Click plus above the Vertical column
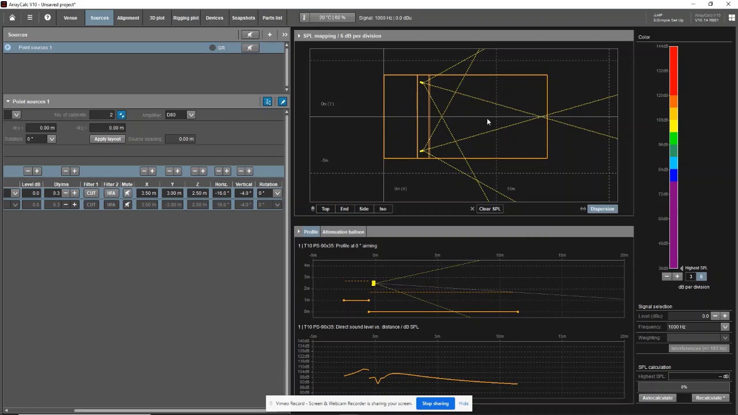Image resolution: width=738 pixels, height=415 pixels. click(x=248, y=171)
